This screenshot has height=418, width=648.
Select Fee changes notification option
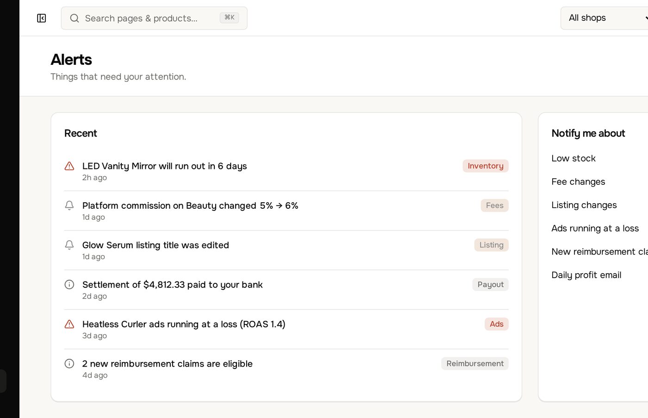point(578,181)
